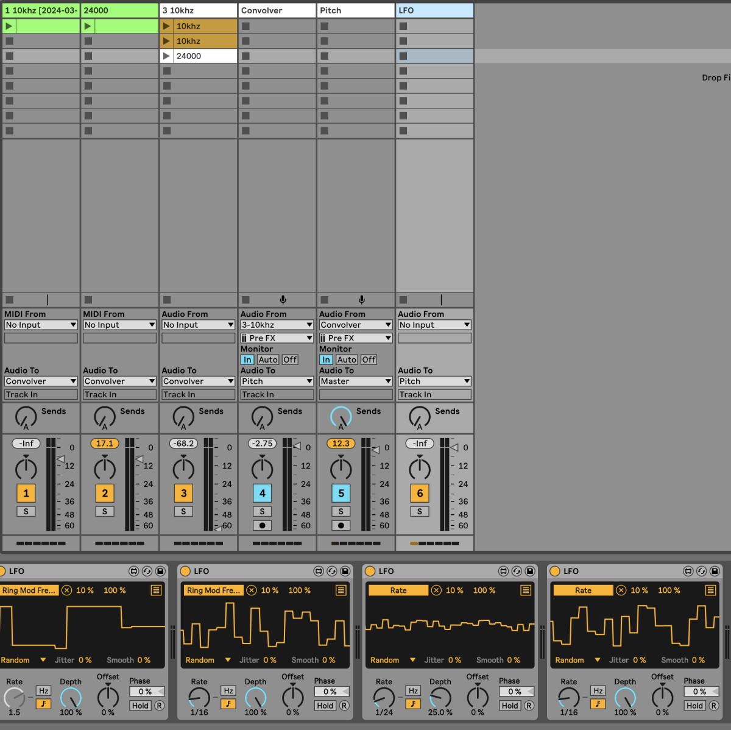Click the retrigger R button on the LFO with rate 1/24
This screenshot has width=731, height=730.
[529, 706]
